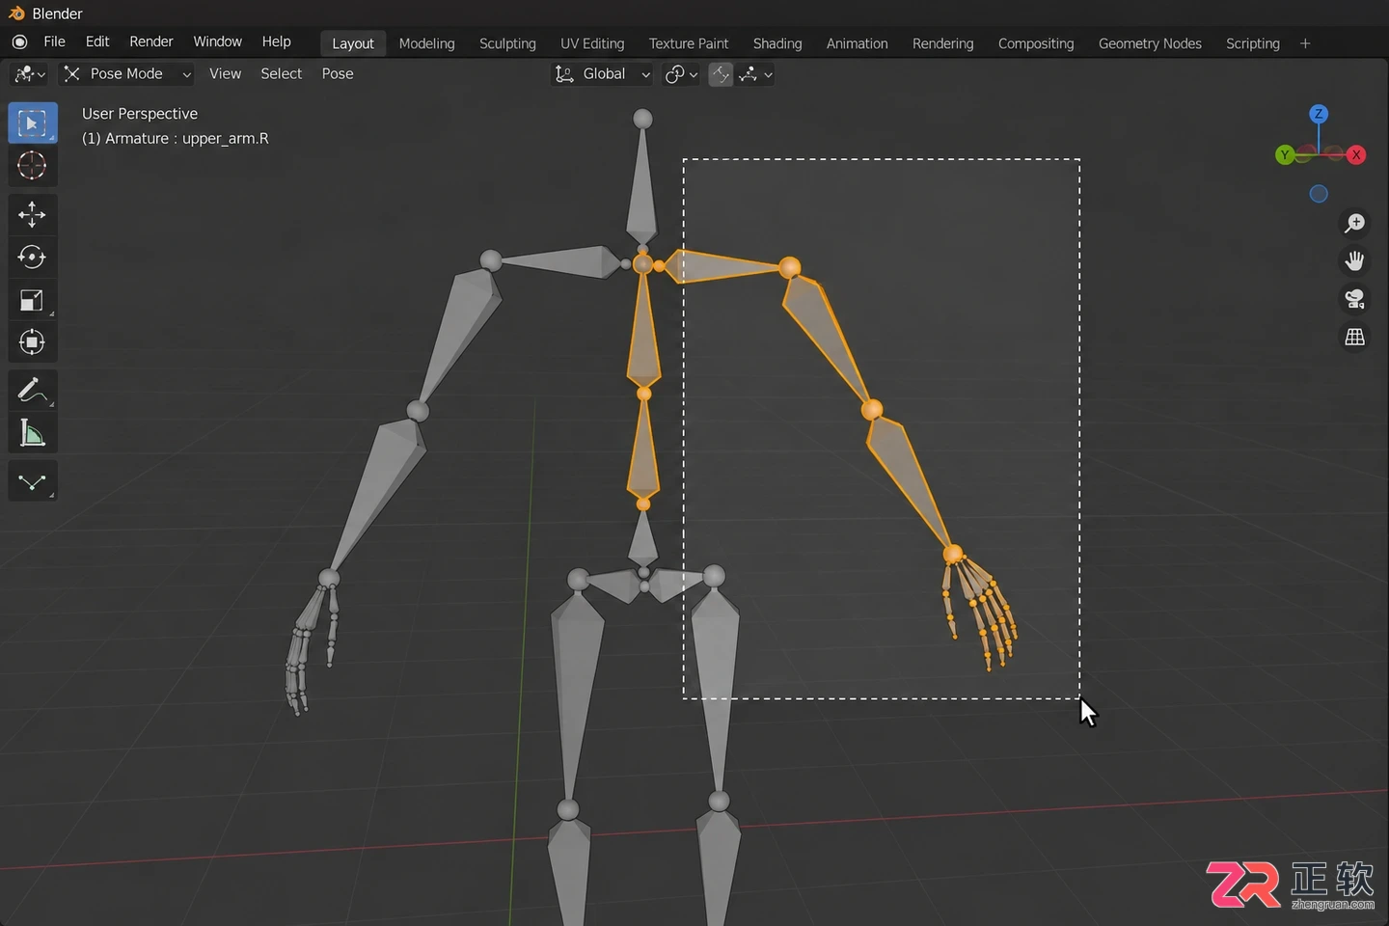
Task: Select the Scale tool
Action: pyautogui.click(x=32, y=300)
